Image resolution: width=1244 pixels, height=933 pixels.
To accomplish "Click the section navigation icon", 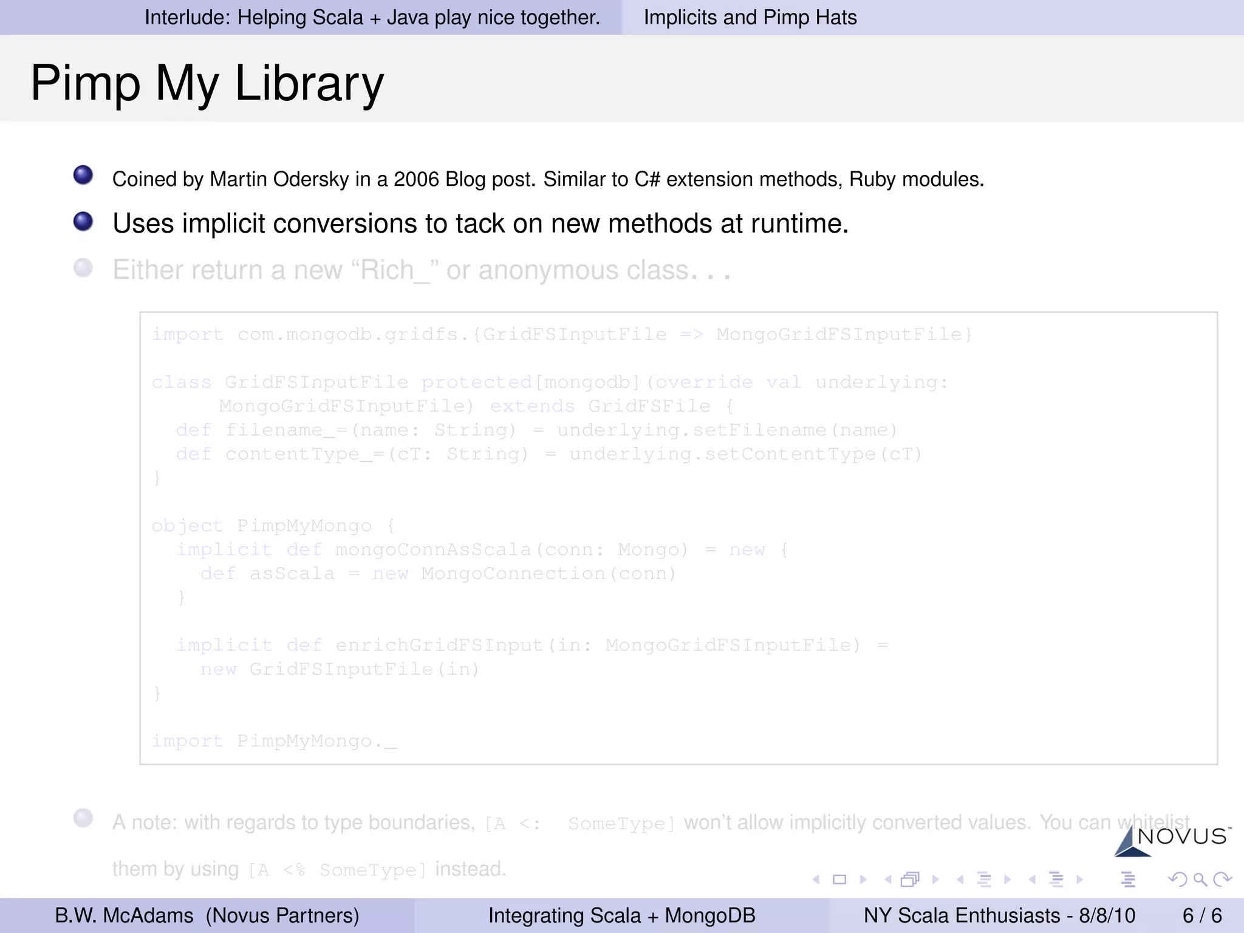I will tap(1056, 880).
